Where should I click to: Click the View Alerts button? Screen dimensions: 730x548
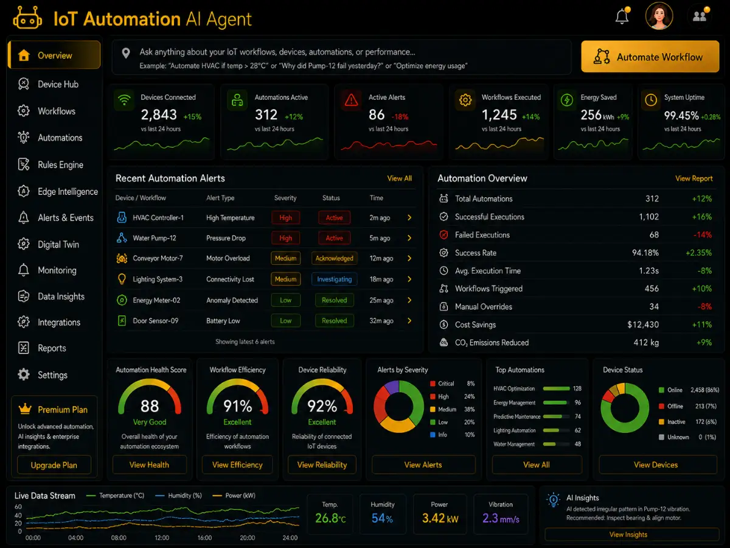pyautogui.click(x=423, y=465)
